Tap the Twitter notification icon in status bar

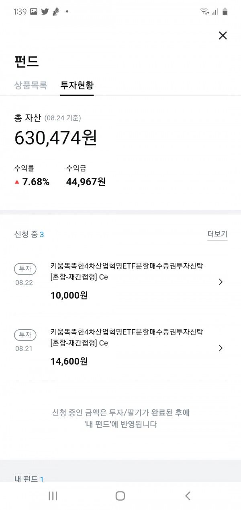(45, 12)
